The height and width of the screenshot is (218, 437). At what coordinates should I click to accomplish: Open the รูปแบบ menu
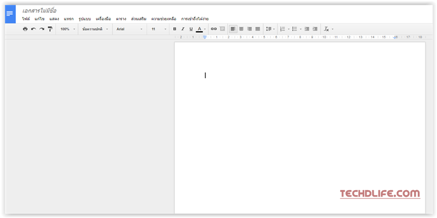click(85, 19)
